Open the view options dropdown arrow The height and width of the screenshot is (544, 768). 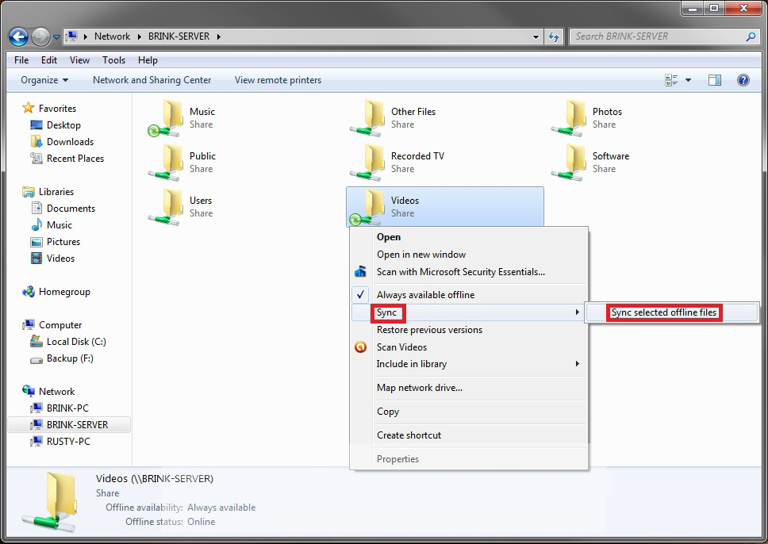688,80
